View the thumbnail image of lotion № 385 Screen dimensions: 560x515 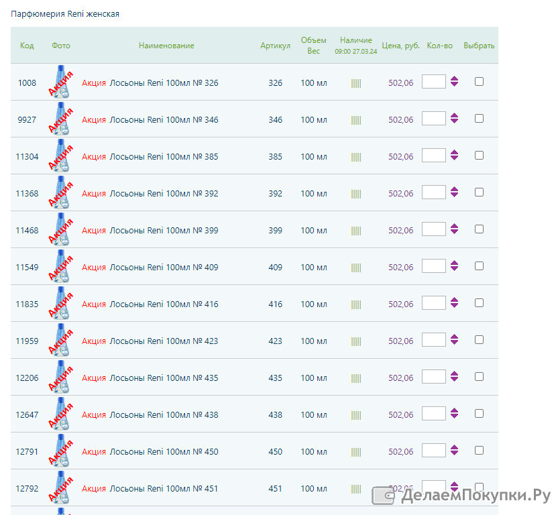(x=61, y=156)
